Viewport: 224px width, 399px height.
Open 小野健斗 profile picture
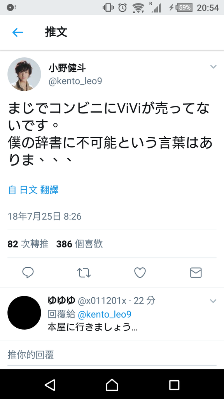coord(24,74)
